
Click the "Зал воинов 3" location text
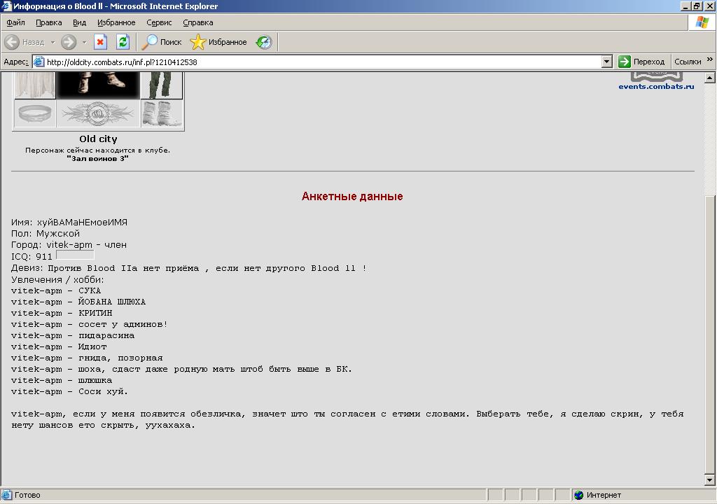coord(97,159)
